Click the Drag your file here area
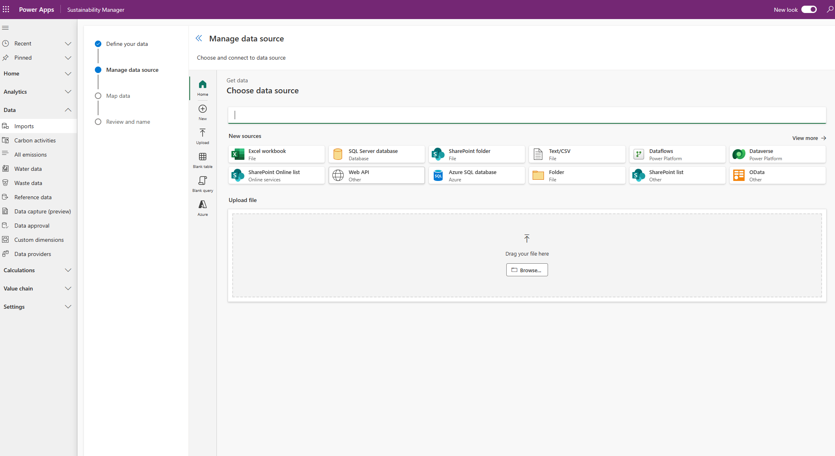Image resolution: width=835 pixels, height=456 pixels. (x=527, y=256)
